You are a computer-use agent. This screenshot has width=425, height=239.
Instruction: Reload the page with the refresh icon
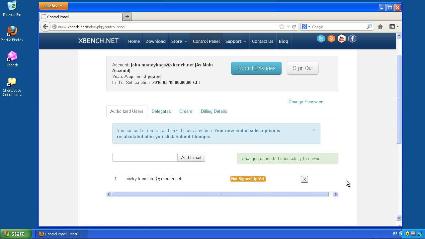294,27
